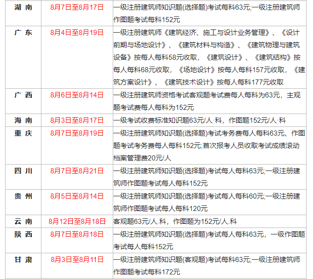This screenshot has height=279, width=313.
Task: Click the 重庆 province name
Action: (x=23, y=133)
